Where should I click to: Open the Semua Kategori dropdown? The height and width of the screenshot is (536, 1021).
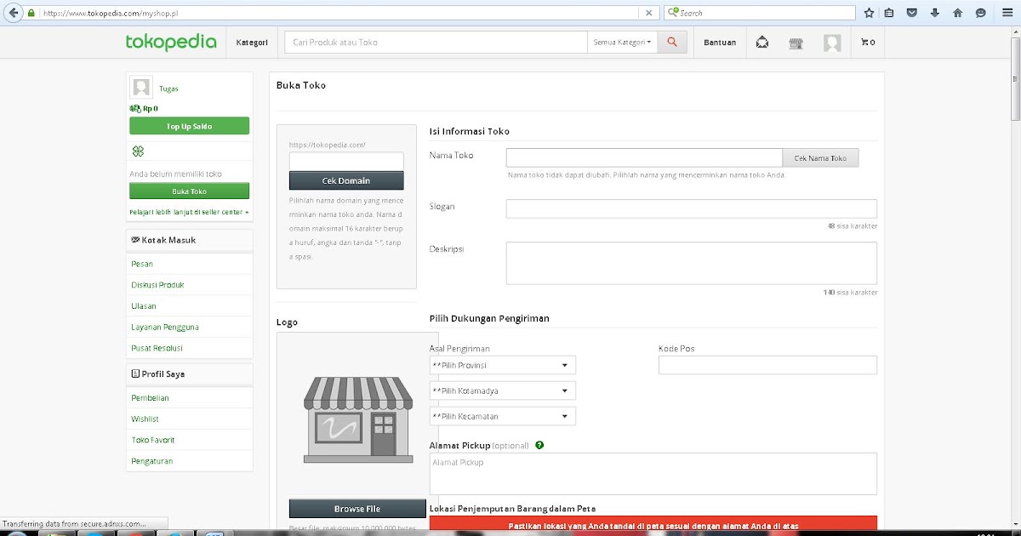622,42
